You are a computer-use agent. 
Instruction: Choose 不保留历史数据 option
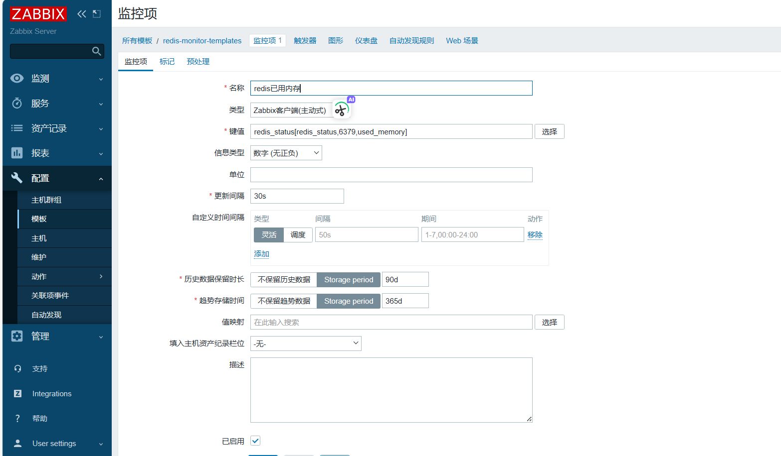(x=284, y=280)
